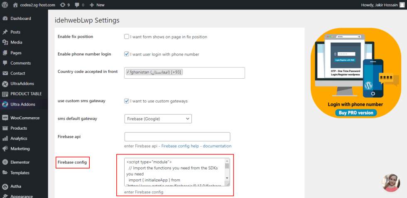Click the Contact envelope icon
407x198 pixels.
click(5, 73)
